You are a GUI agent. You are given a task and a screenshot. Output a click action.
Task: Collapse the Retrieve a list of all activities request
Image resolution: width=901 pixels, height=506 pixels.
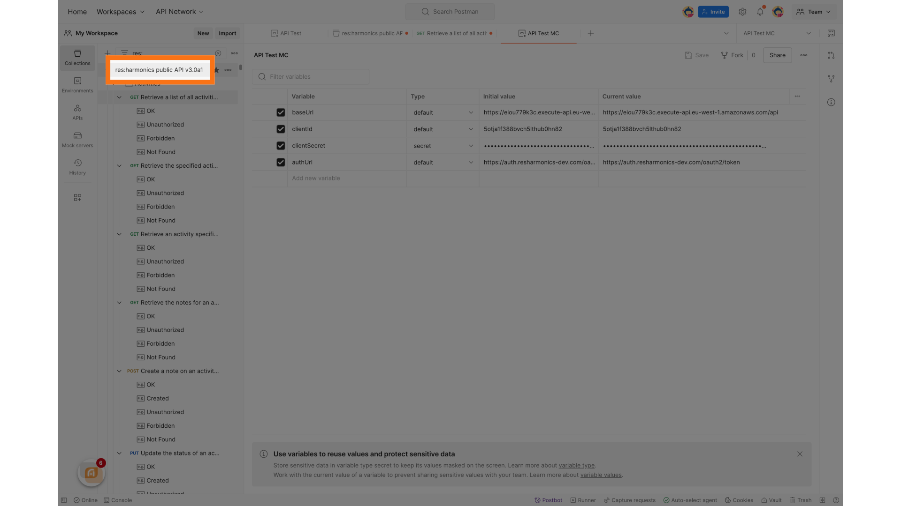pos(119,97)
